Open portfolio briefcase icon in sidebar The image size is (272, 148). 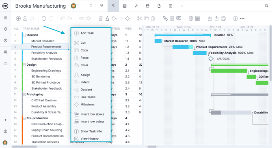[6, 64]
